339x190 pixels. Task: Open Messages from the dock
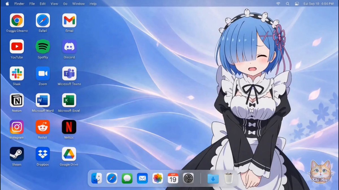pyautogui.click(x=127, y=178)
